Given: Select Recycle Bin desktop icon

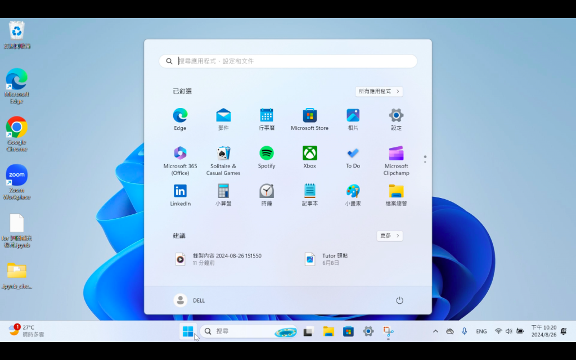Looking at the screenshot, I should tap(16, 35).
